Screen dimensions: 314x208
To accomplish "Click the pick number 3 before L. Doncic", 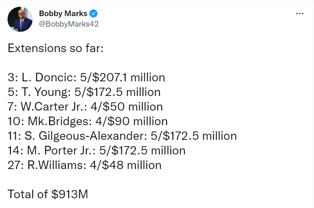I will pos(11,78).
